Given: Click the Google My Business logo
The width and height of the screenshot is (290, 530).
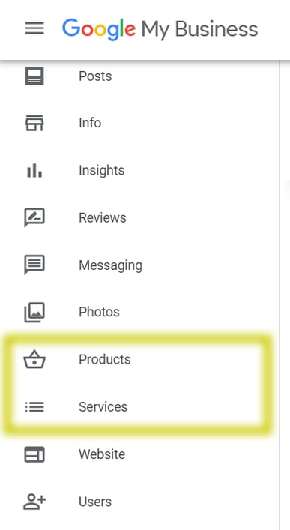Looking at the screenshot, I should 160,29.
